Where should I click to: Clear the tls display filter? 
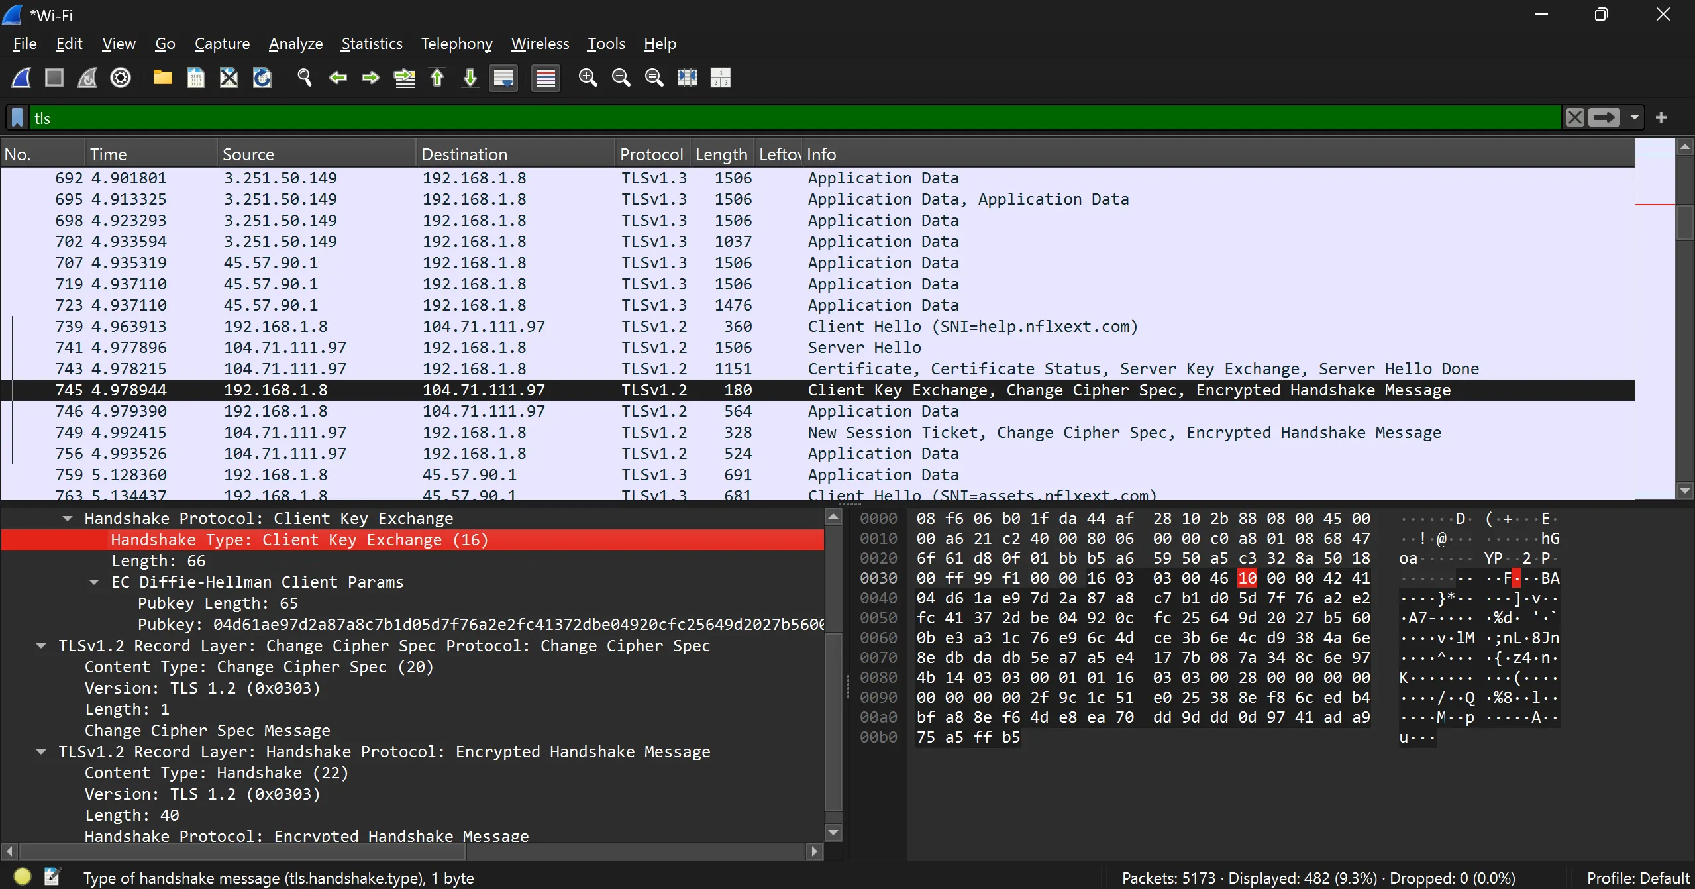point(1574,118)
